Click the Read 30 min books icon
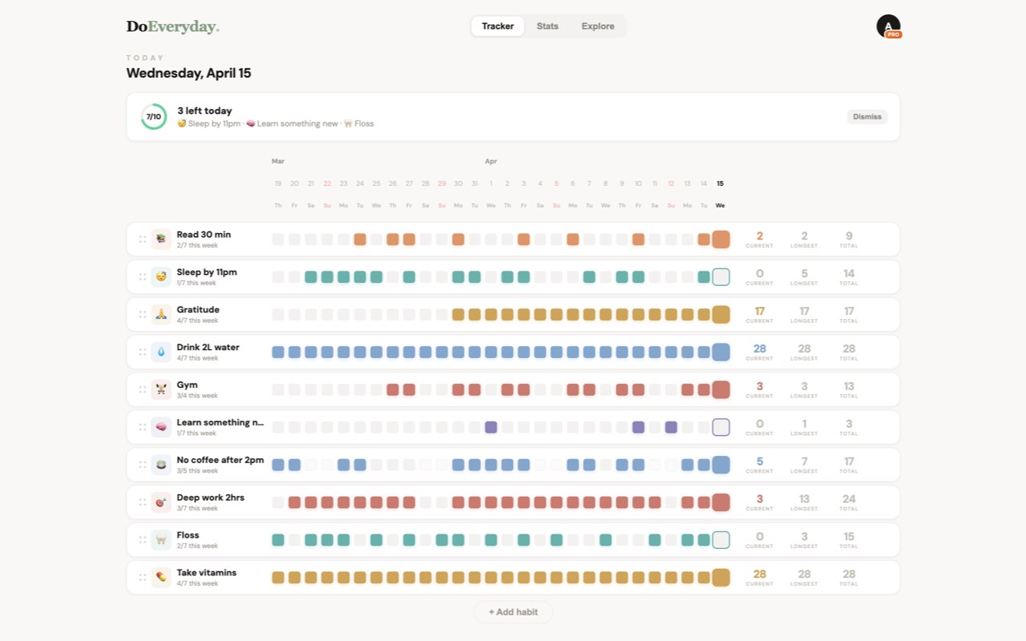The height and width of the screenshot is (641, 1026). point(161,240)
